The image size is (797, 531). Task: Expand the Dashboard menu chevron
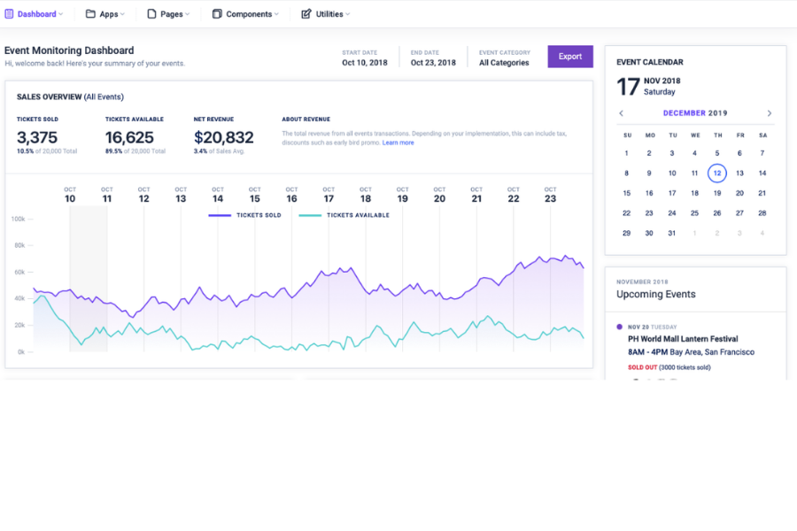pyautogui.click(x=61, y=14)
